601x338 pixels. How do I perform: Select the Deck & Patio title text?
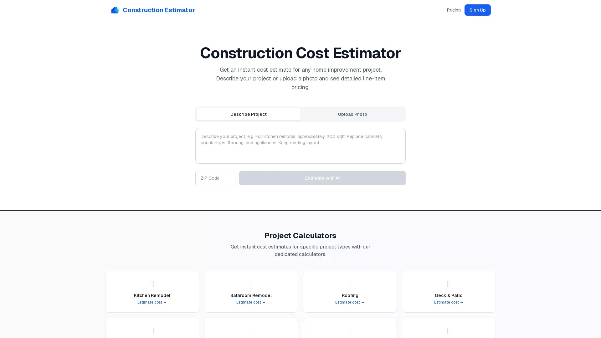click(449, 295)
